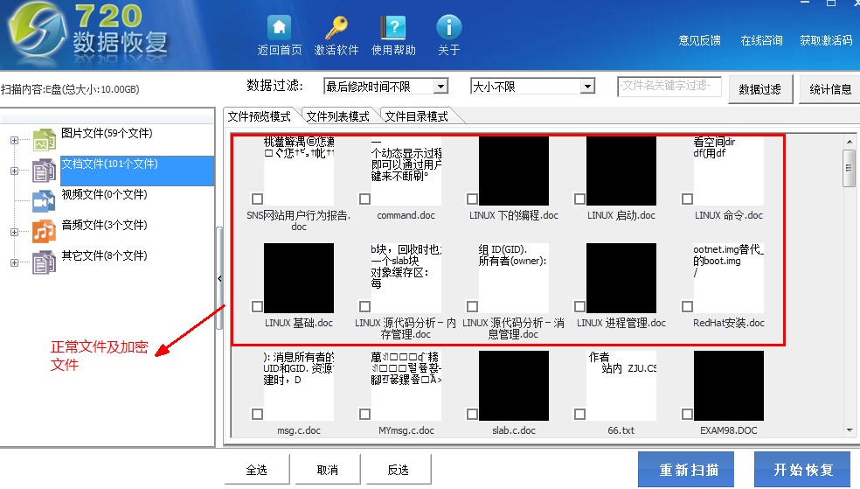Open thumbnail of MYmsg.c.doc
860x489 pixels.
[x=406, y=386]
